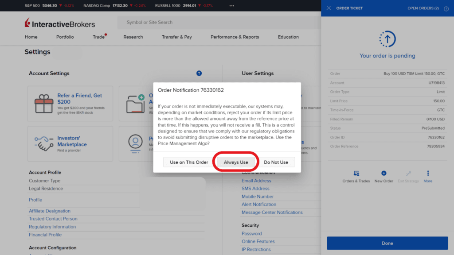This screenshot has width=454, height=255.
Task: Choose Do Not Use in the notification dialog
Action: pyautogui.click(x=277, y=162)
